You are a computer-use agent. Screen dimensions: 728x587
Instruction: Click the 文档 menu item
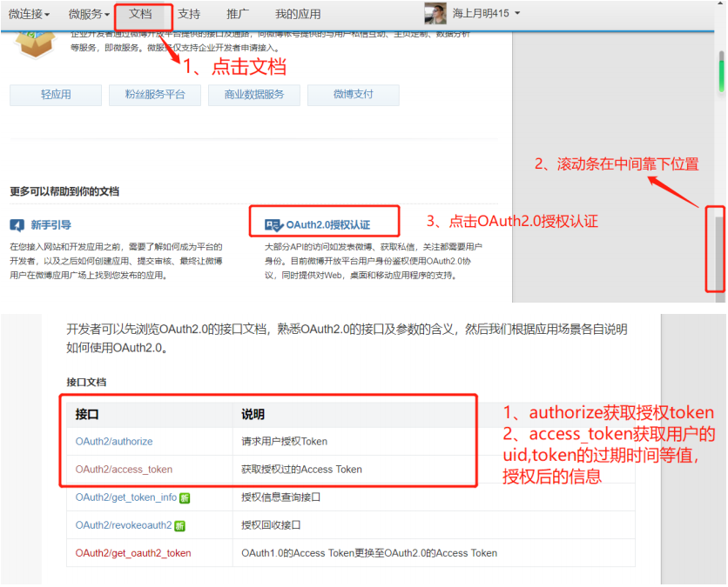pyautogui.click(x=140, y=14)
